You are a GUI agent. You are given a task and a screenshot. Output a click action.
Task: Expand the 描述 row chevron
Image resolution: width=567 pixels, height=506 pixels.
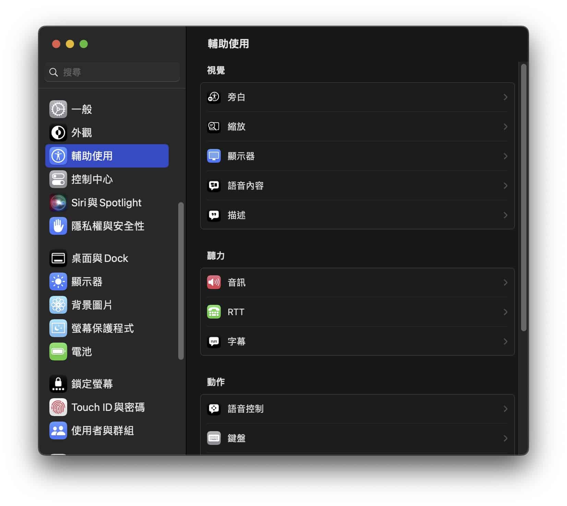point(505,215)
